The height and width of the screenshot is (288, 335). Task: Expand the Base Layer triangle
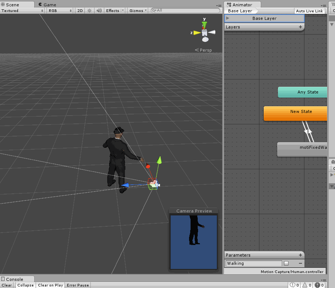click(x=228, y=18)
